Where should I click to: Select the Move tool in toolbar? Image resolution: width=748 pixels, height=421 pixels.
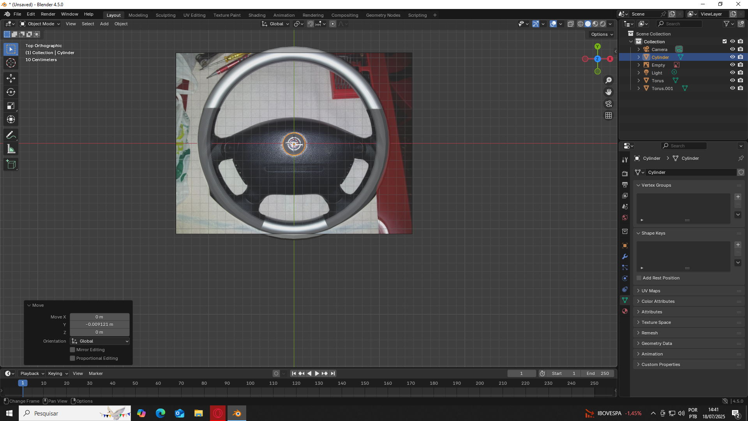(x=11, y=78)
